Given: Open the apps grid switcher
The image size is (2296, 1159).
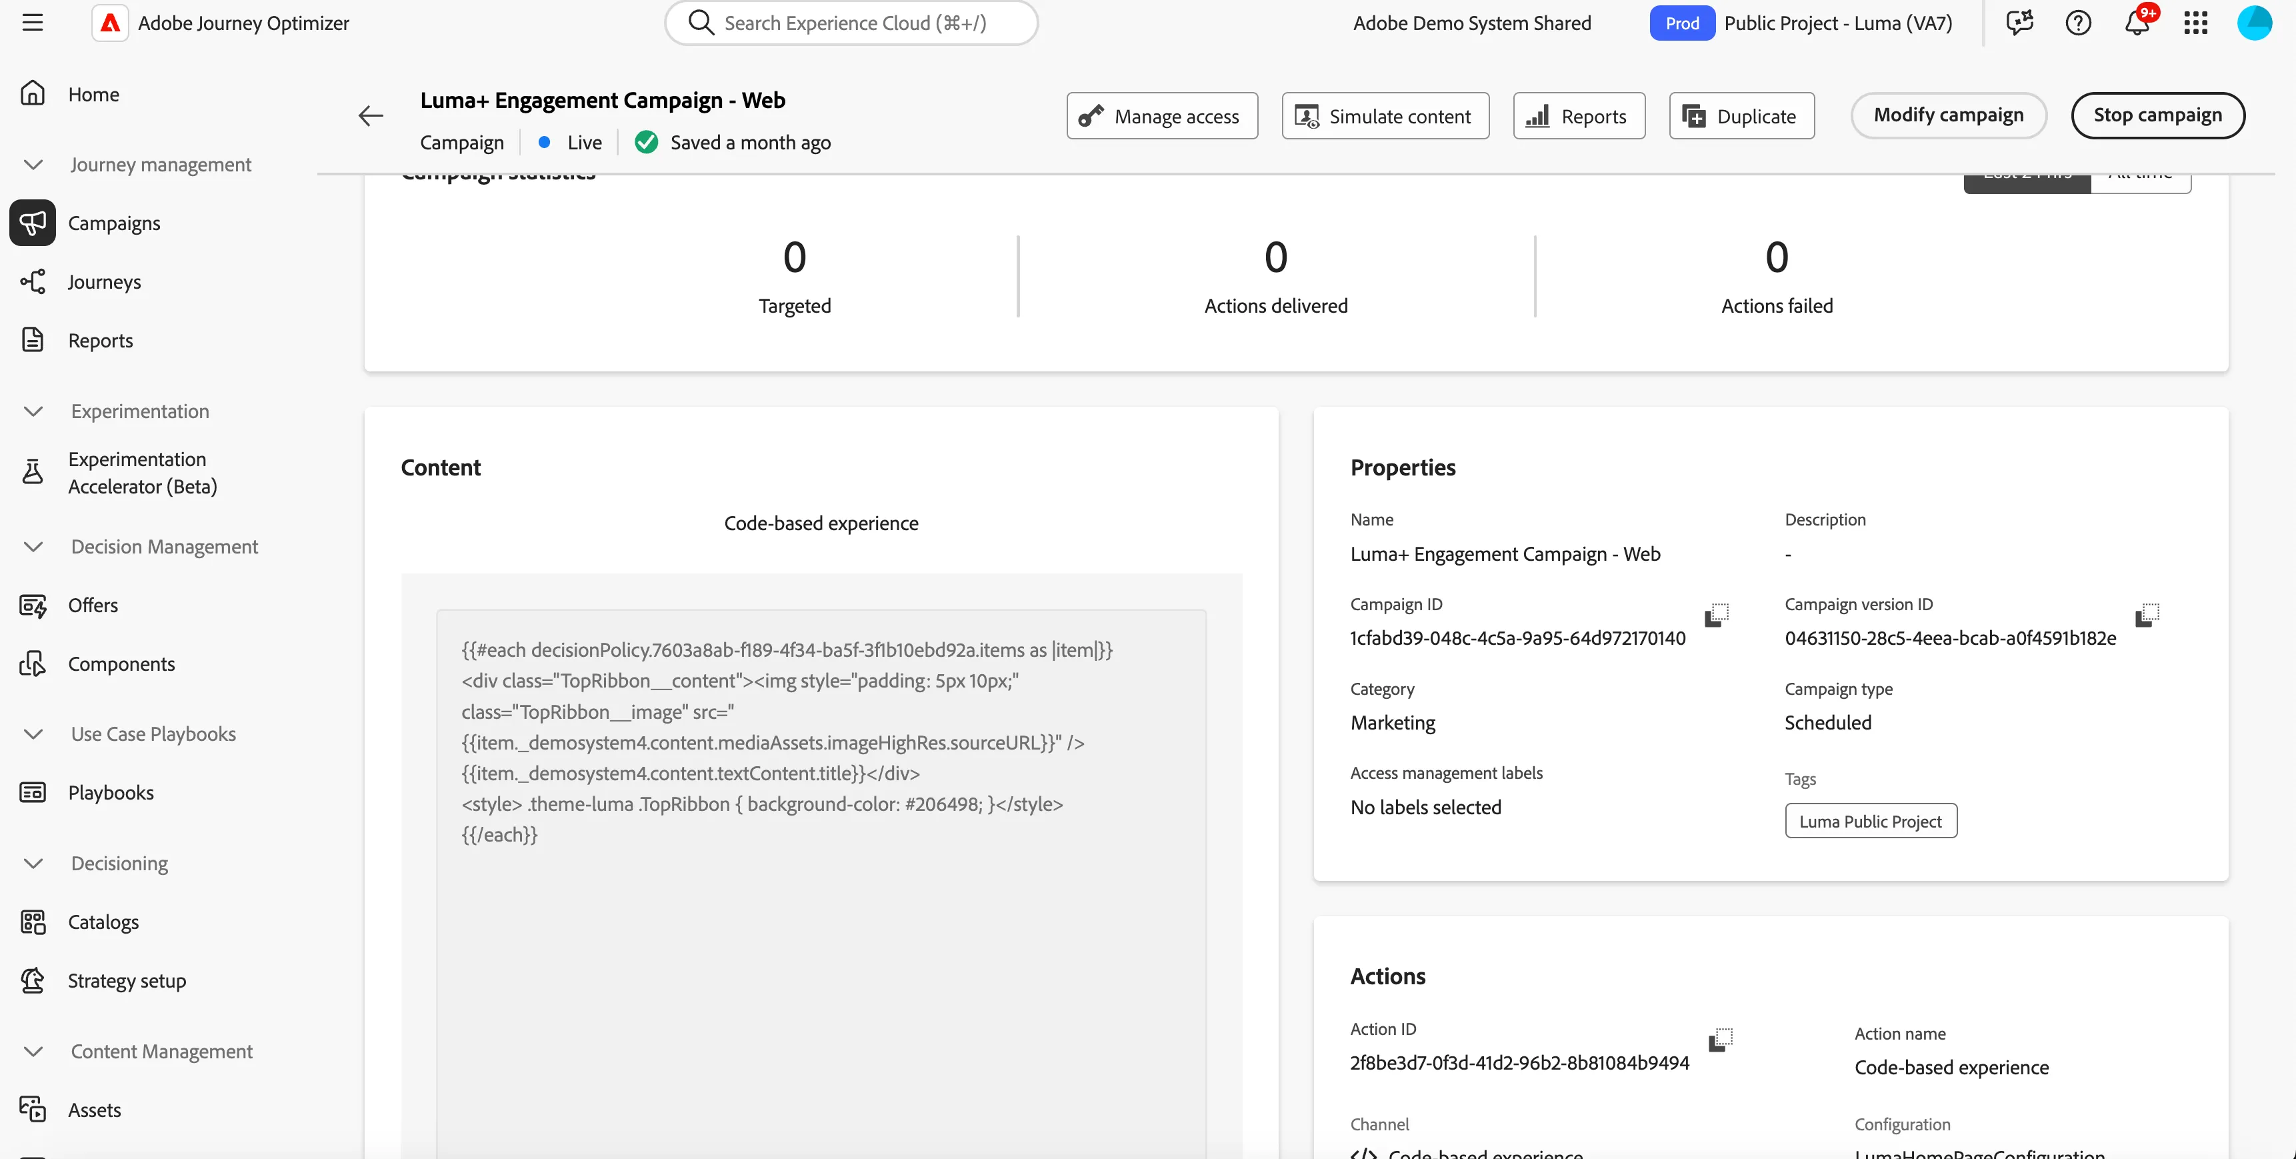Looking at the screenshot, I should click(x=2195, y=23).
